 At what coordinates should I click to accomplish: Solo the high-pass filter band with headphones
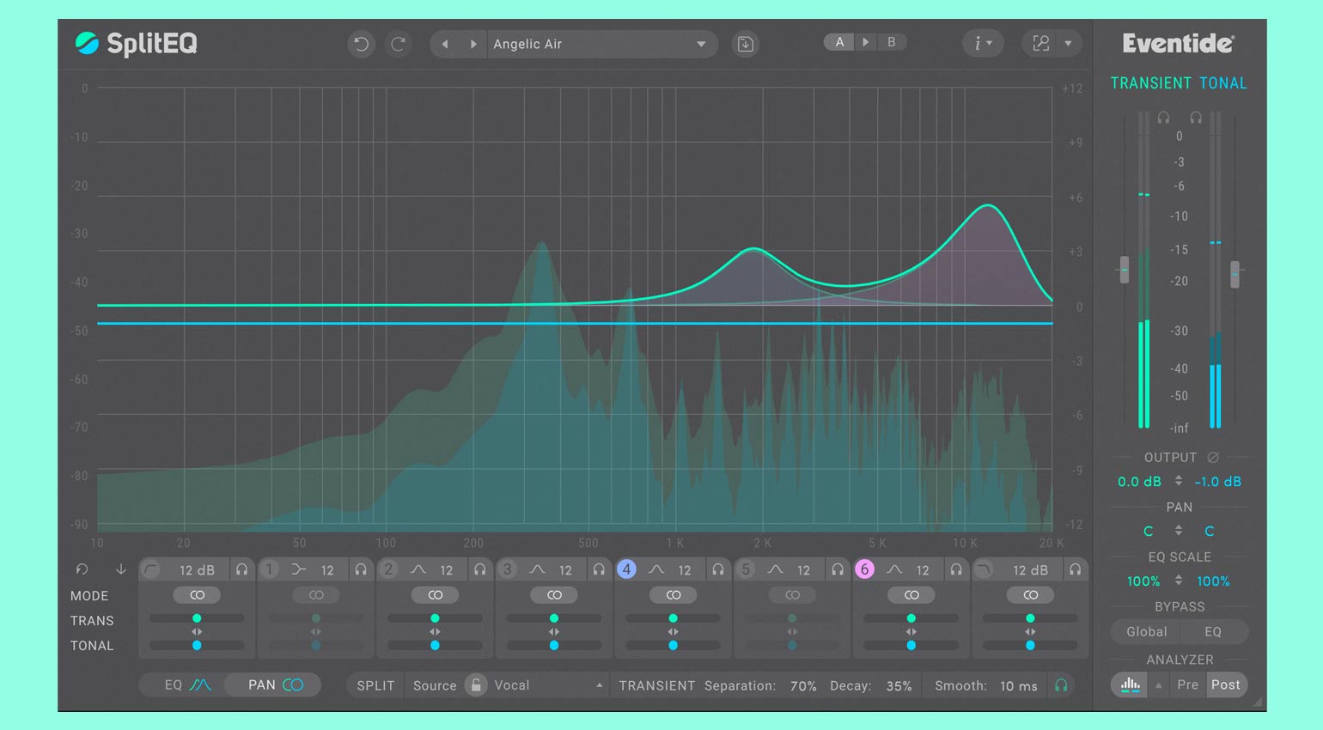click(x=241, y=569)
